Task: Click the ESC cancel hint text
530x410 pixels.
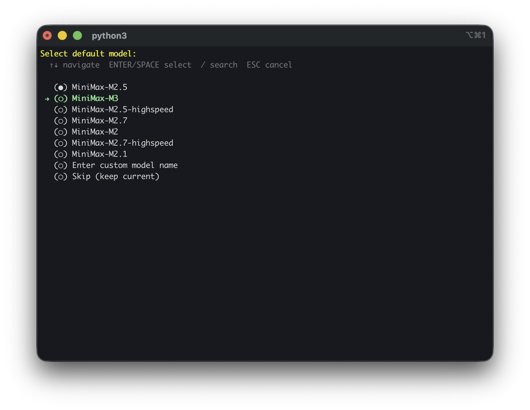Action: (269, 65)
